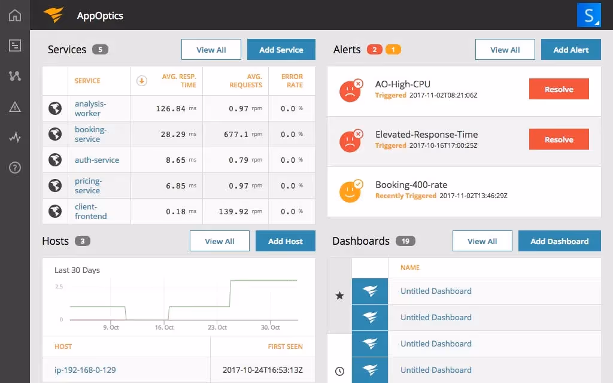The image size is (613, 383).
Task: Toggle the recent clock filter for Dashboards
Action: [339, 371]
